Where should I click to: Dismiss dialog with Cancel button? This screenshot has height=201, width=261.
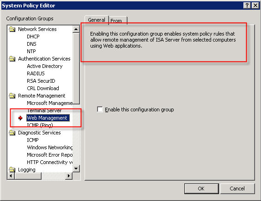pos(237,189)
